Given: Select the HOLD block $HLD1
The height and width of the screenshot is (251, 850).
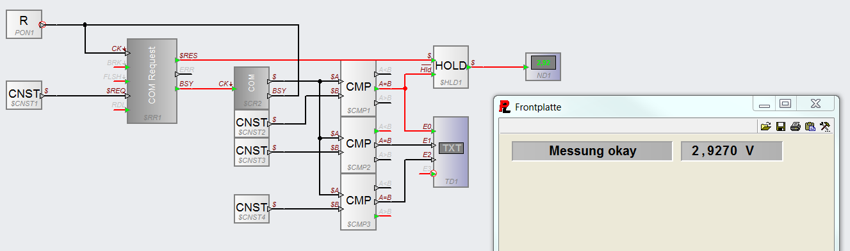Looking at the screenshot, I should coord(451,66).
